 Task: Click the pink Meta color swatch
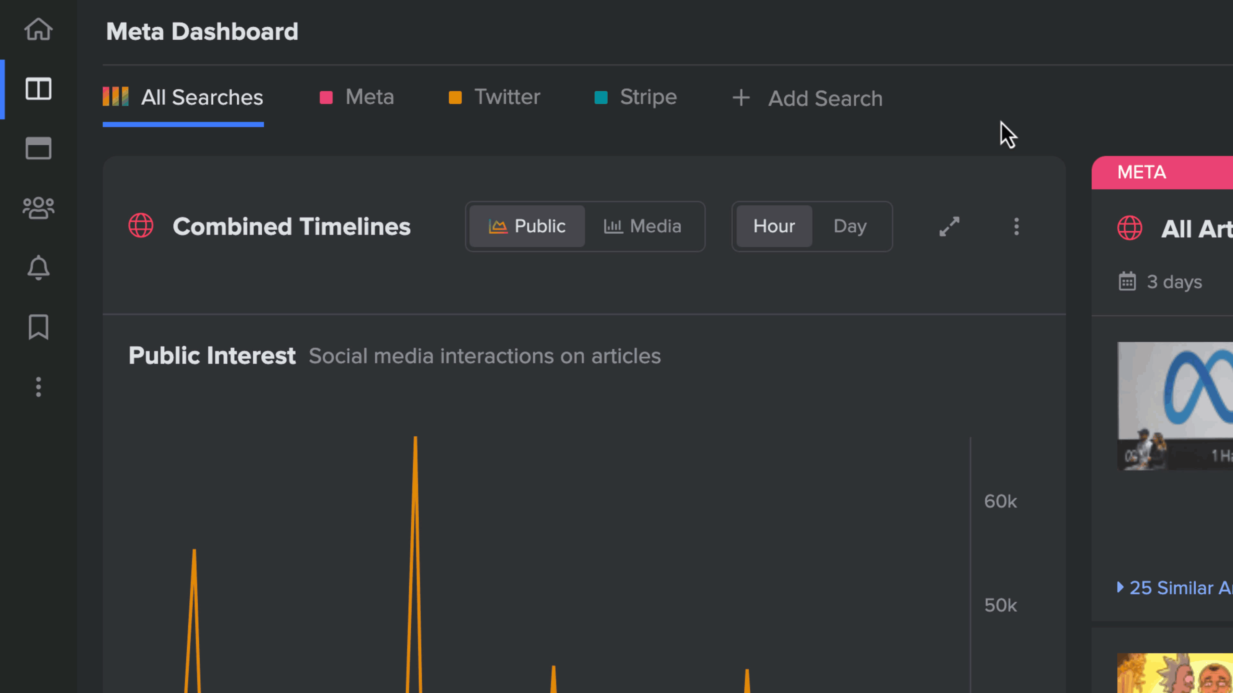(x=326, y=98)
